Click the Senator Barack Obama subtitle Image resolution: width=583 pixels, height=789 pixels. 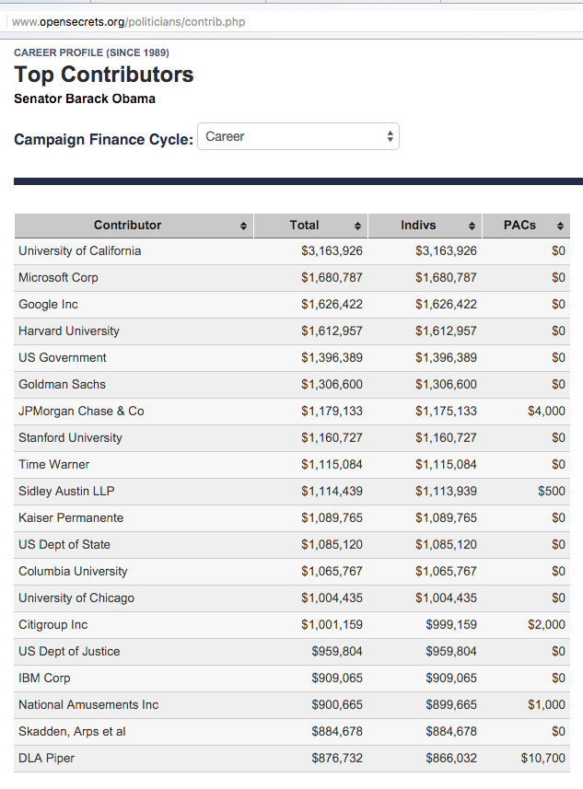point(85,99)
